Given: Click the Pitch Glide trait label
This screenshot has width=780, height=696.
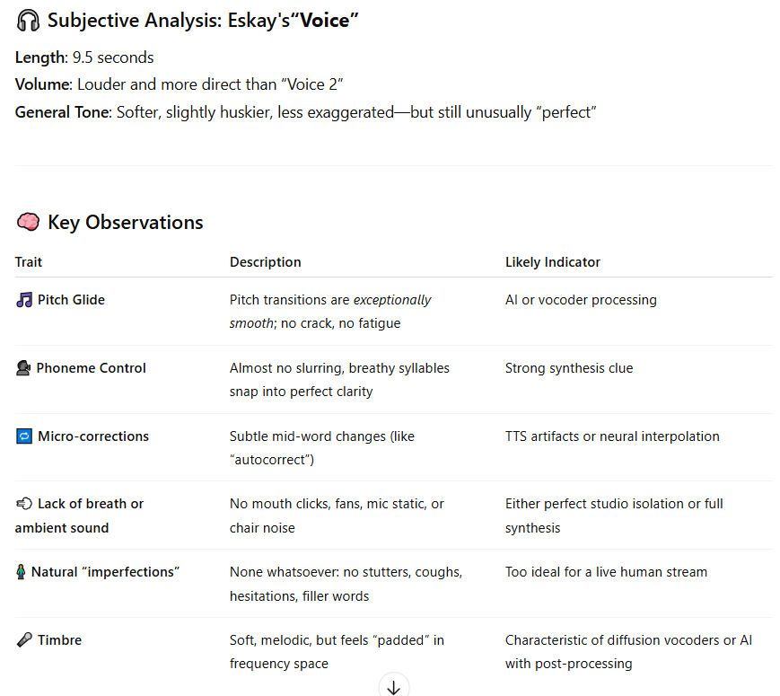Looking at the screenshot, I should click(x=71, y=300).
